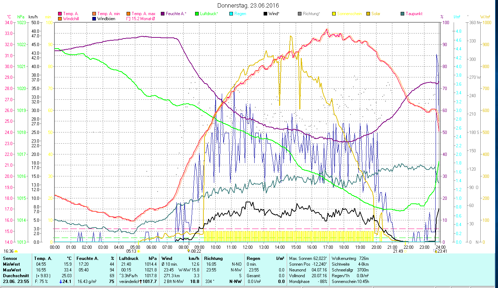
Task: Click the Feuchte A. column header
Action: 87,258
